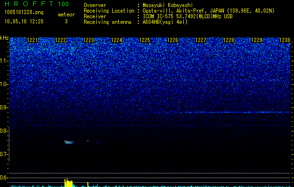The width and height of the screenshot is (294, 187).
Task: Click the 0.7 frequency axis label
Action: 4,154
